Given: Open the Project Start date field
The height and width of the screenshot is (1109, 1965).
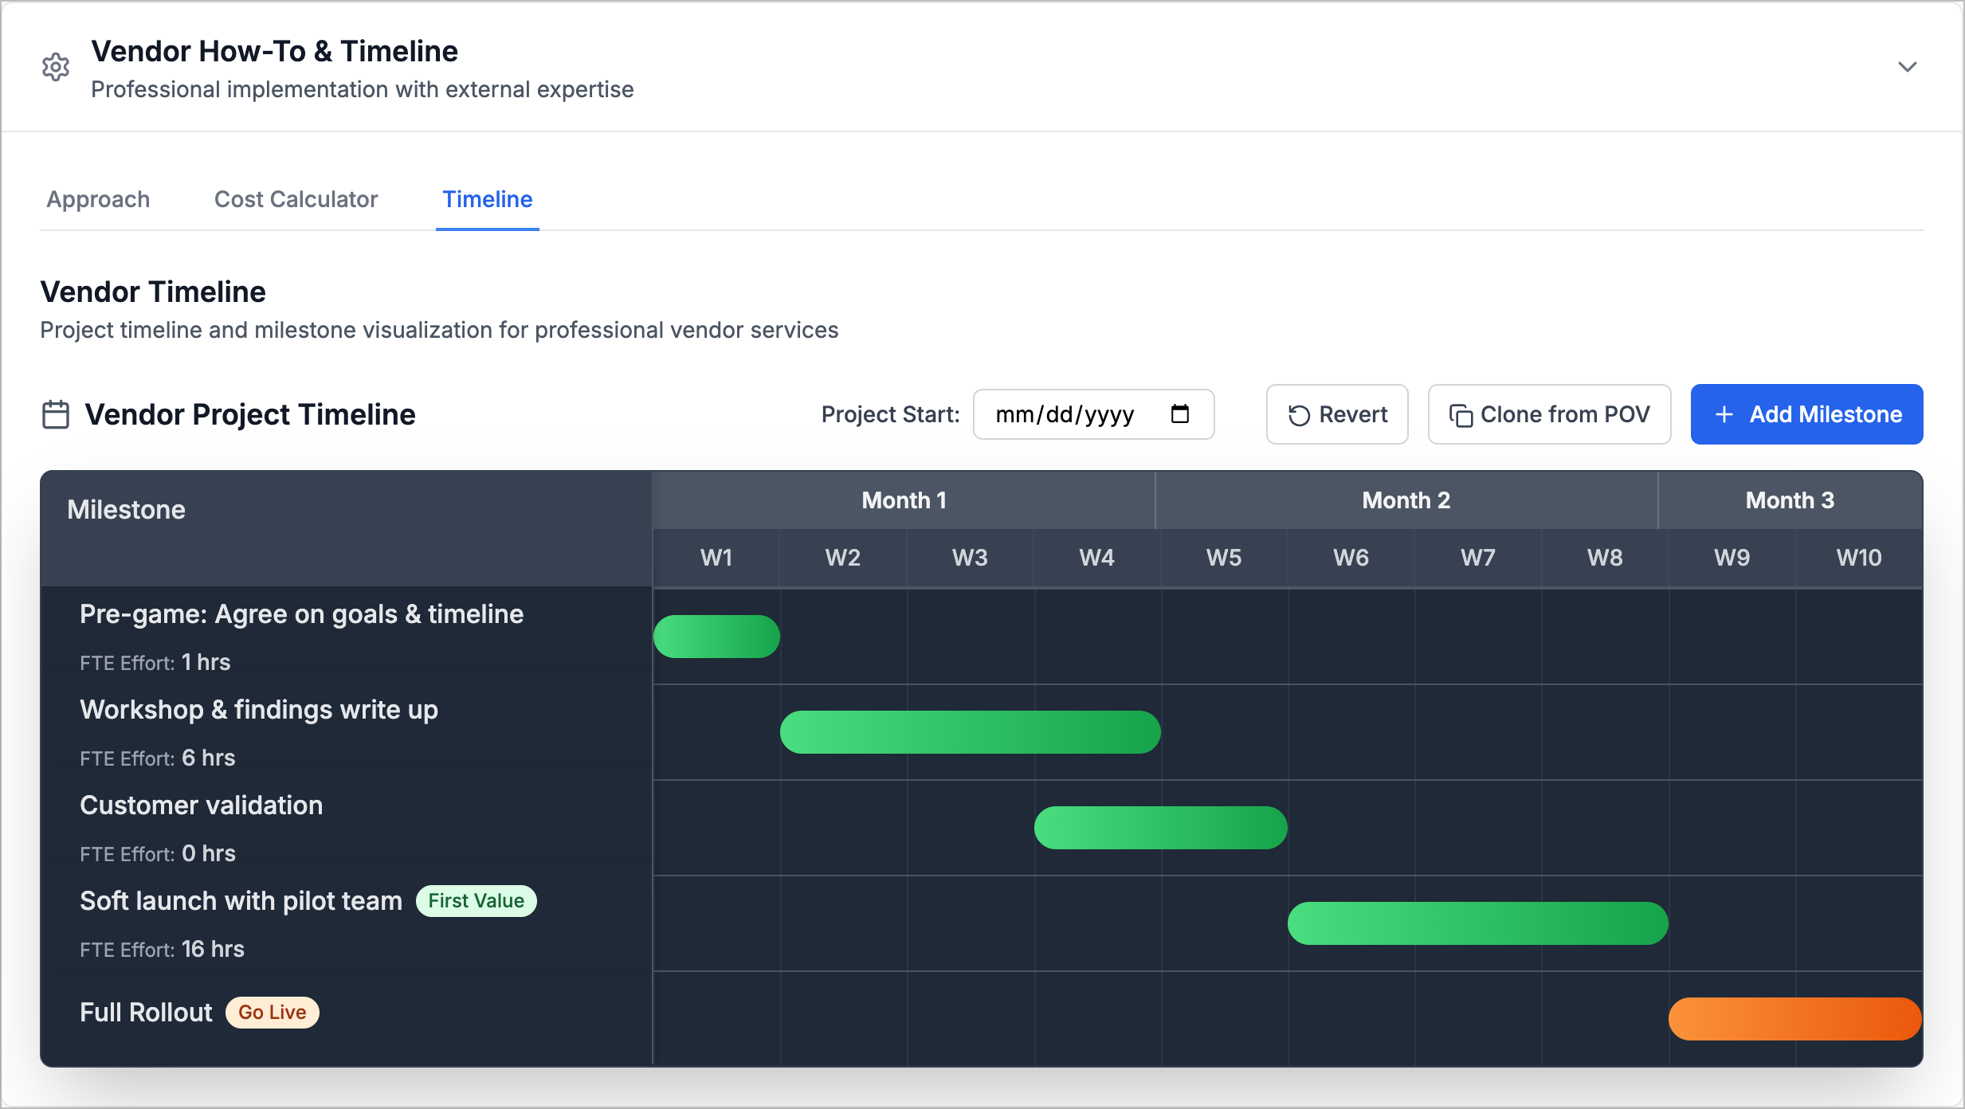Looking at the screenshot, I should (x=1068, y=413).
